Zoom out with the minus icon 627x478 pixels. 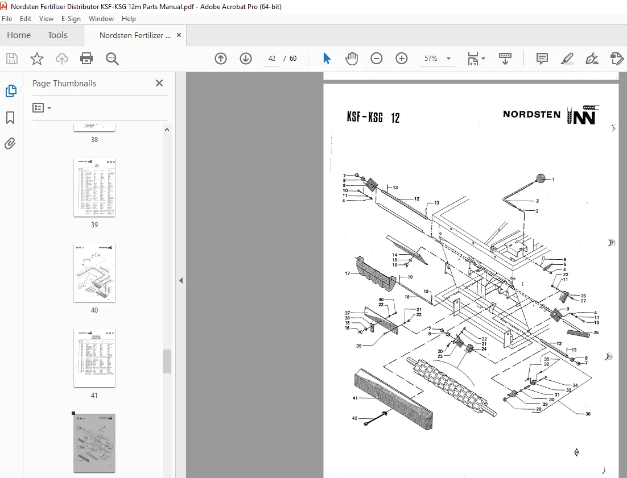376,59
